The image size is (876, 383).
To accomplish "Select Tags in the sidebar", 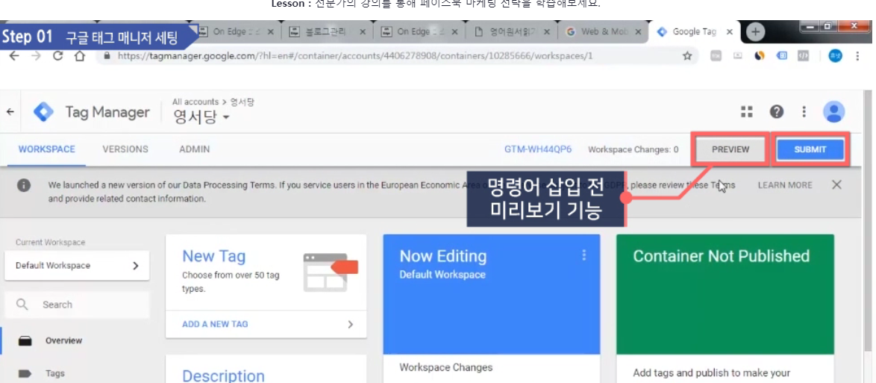I will point(54,373).
